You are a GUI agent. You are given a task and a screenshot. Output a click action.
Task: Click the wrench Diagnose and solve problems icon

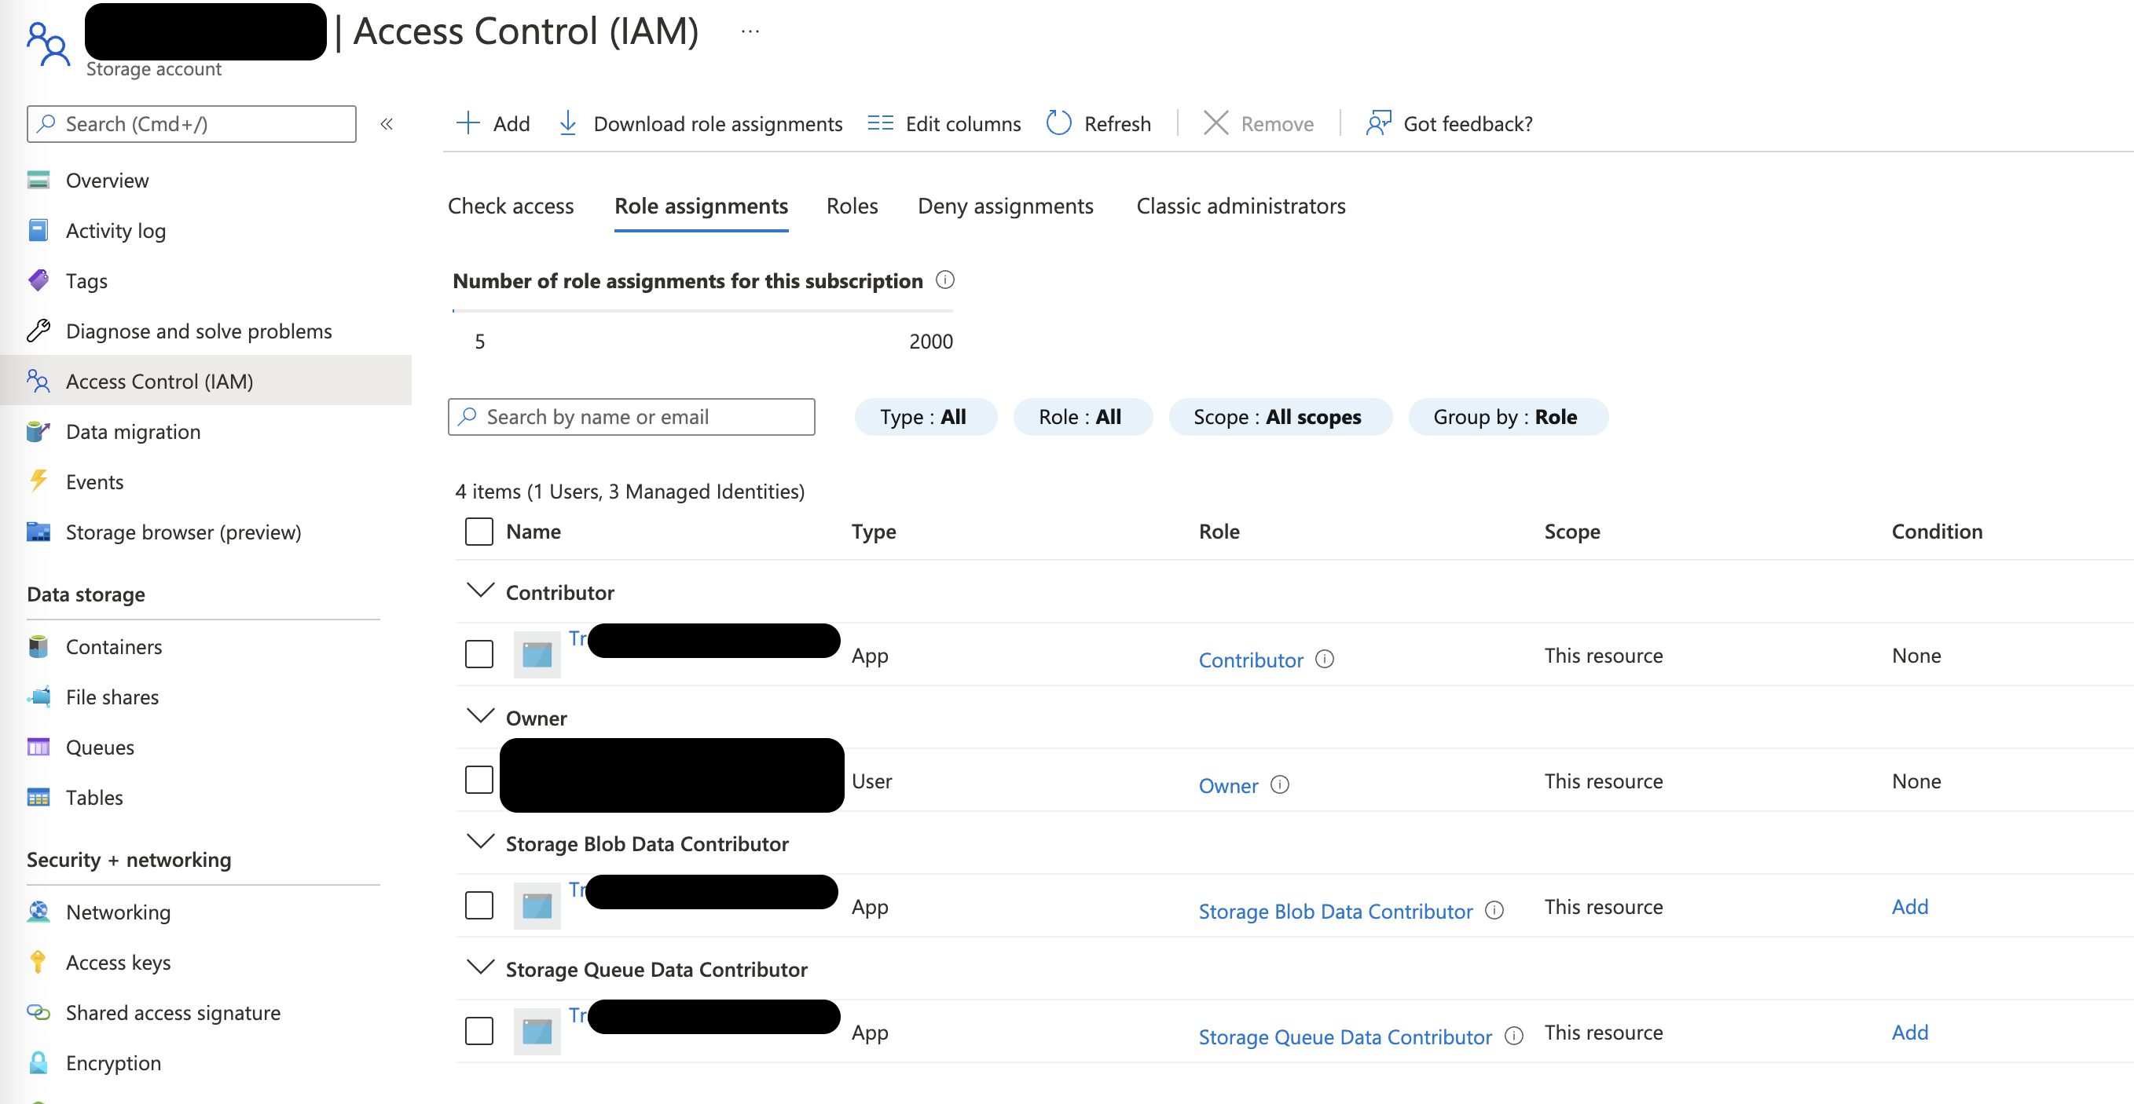38,331
